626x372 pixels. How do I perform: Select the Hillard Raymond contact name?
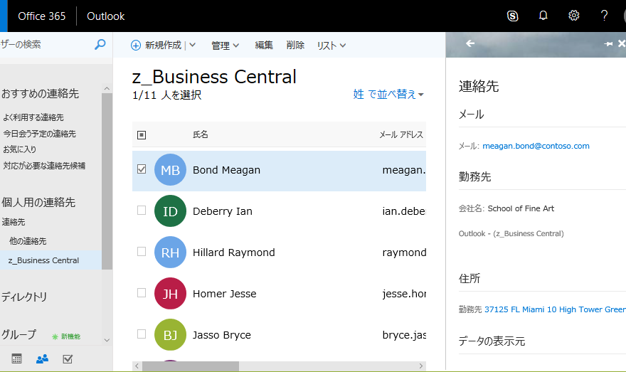coord(233,253)
